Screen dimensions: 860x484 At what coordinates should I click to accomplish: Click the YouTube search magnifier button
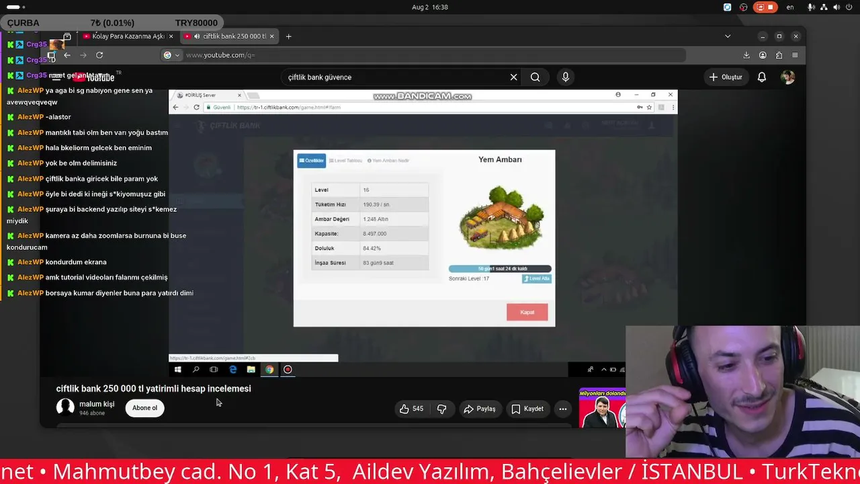tap(535, 77)
